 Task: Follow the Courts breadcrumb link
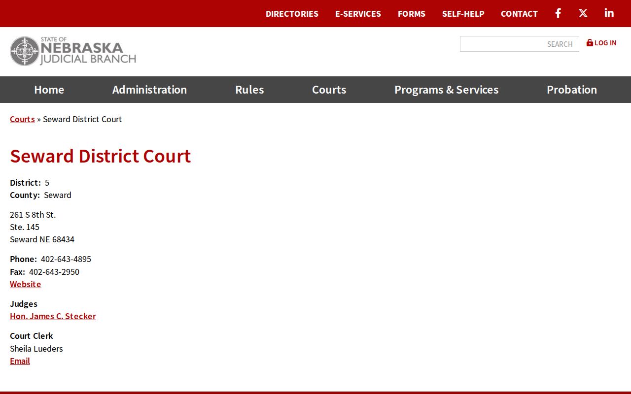tap(22, 119)
